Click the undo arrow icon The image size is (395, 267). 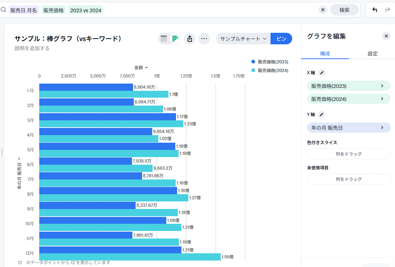pos(374,10)
